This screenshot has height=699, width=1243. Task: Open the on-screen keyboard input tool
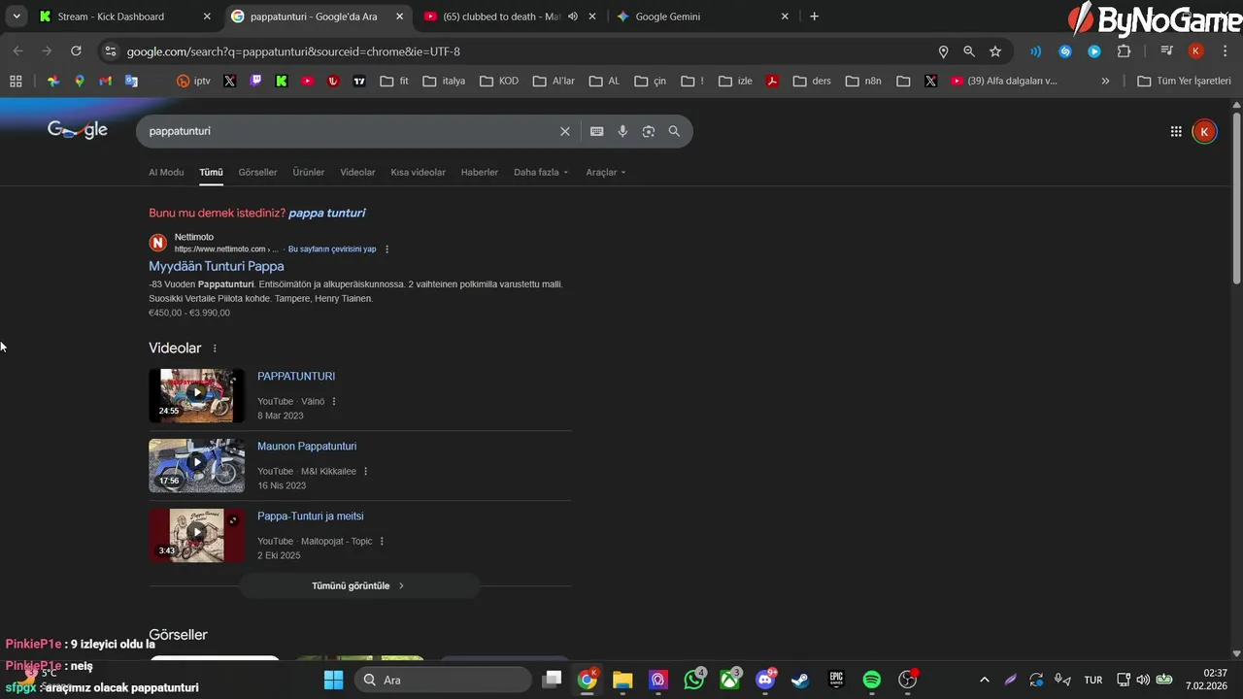click(597, 131)
